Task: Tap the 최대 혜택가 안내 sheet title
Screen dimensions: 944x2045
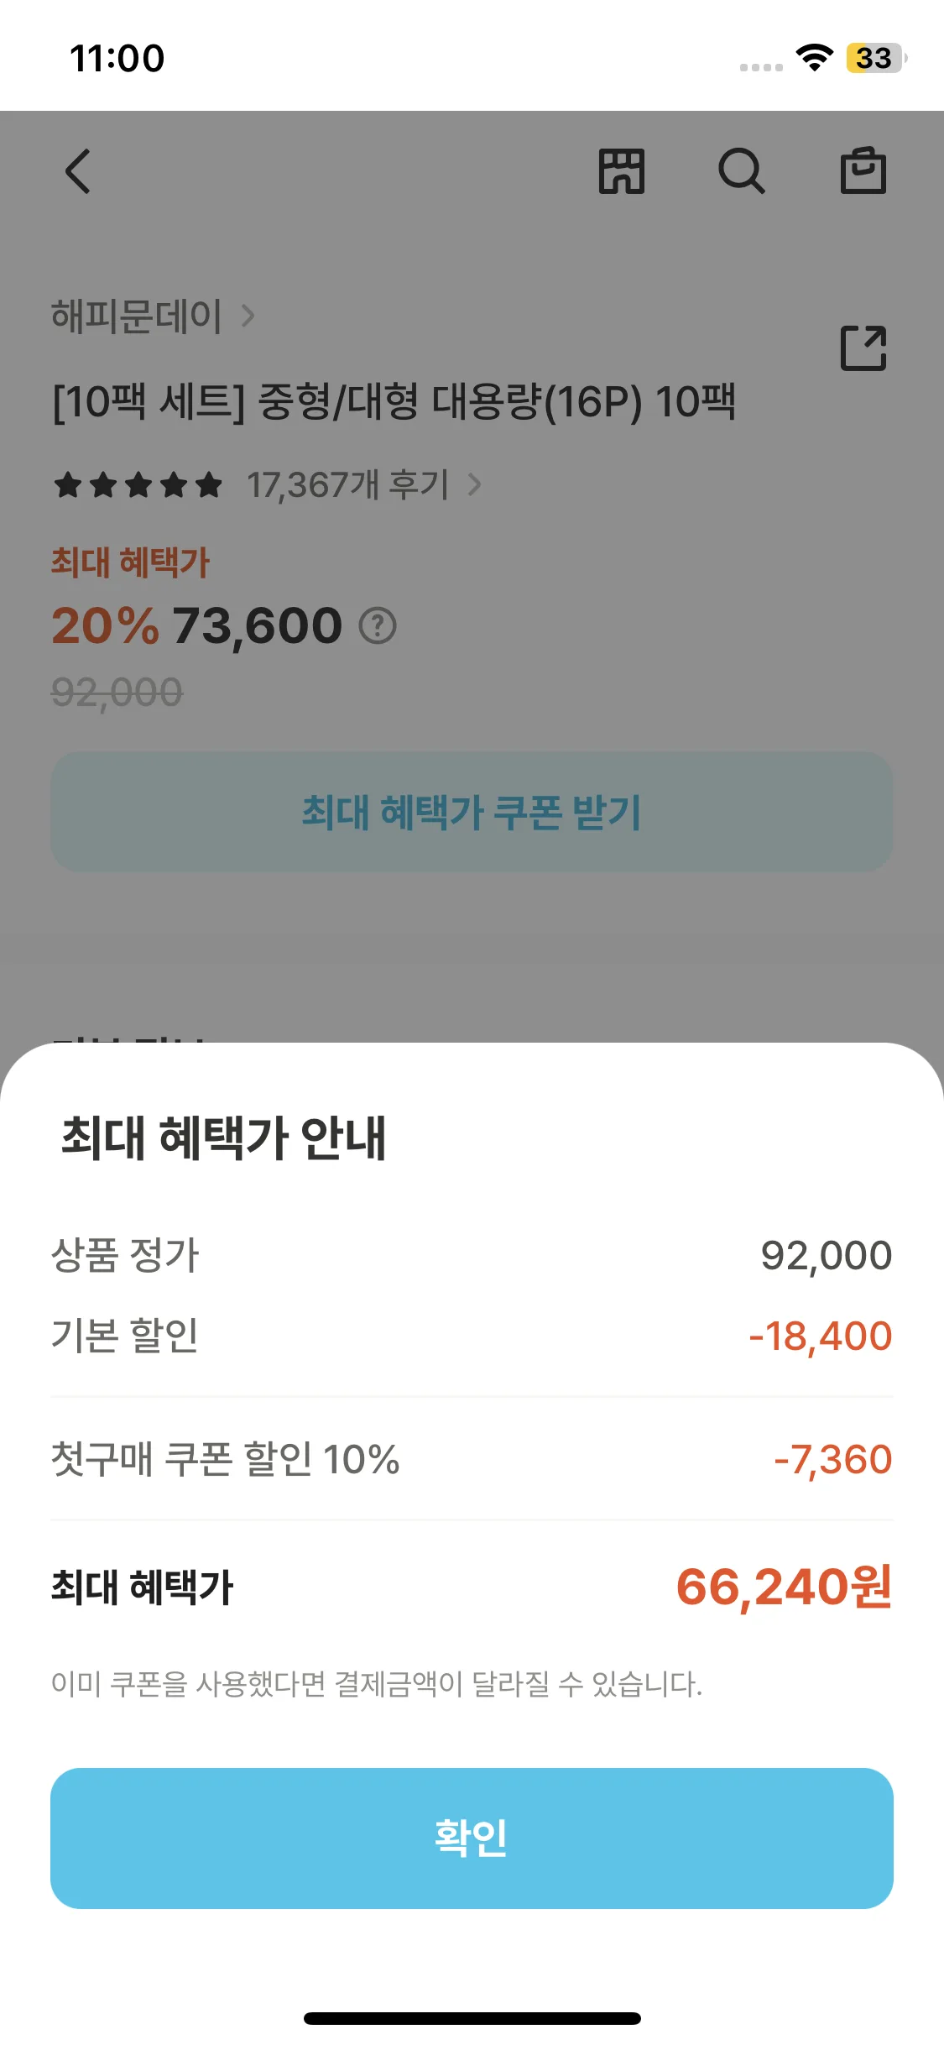Action: [x=223, y=1138]
